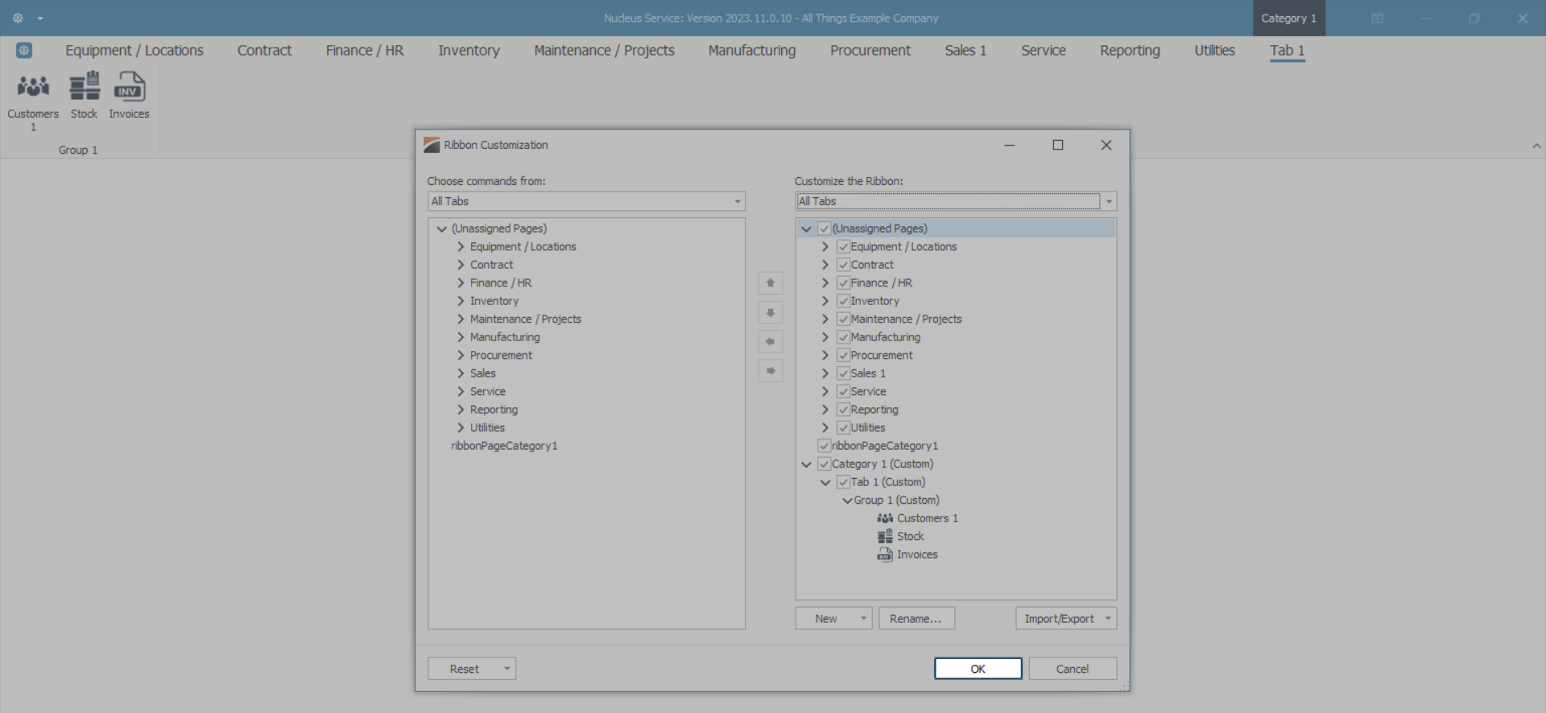Select ribbonPageCategory1 in the left tree

click(x=504, y=446)
